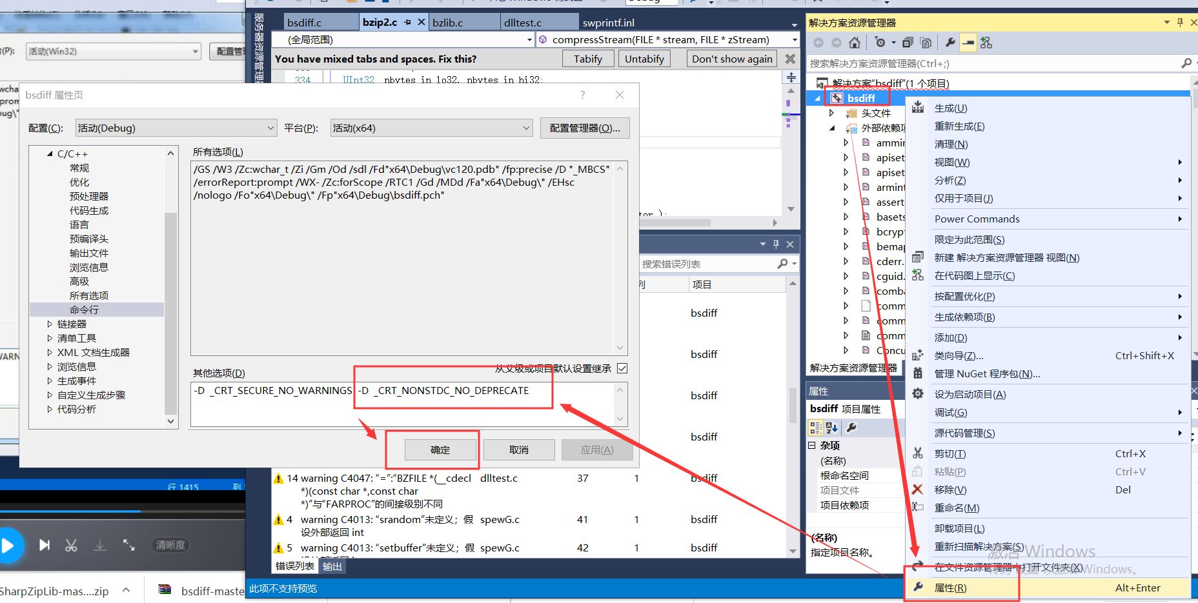This screenshot has width=1198, height=603.
Task: Click the Properties wrench icon in Solution Explorer
Action: click(949, 43)
